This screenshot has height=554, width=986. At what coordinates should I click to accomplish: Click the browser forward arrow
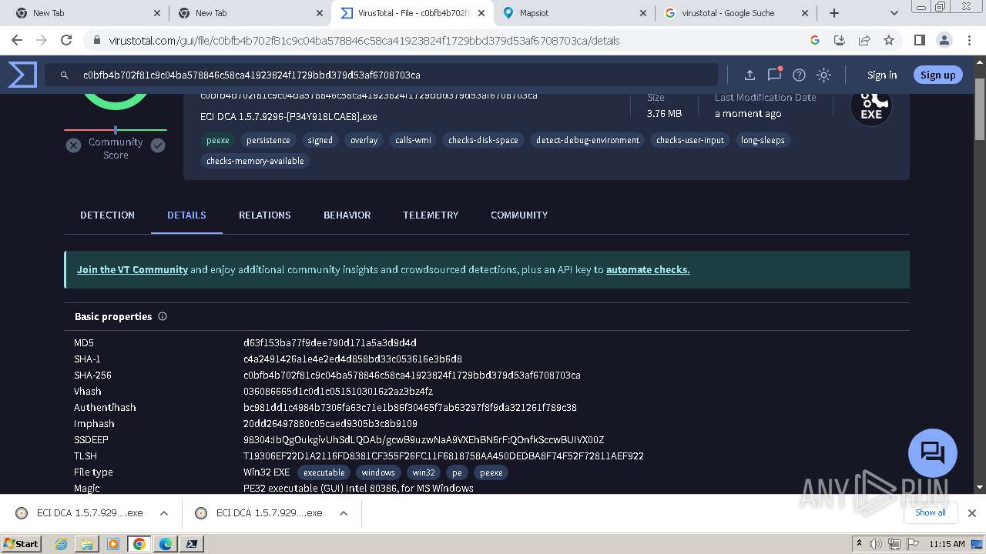point(42,40)
